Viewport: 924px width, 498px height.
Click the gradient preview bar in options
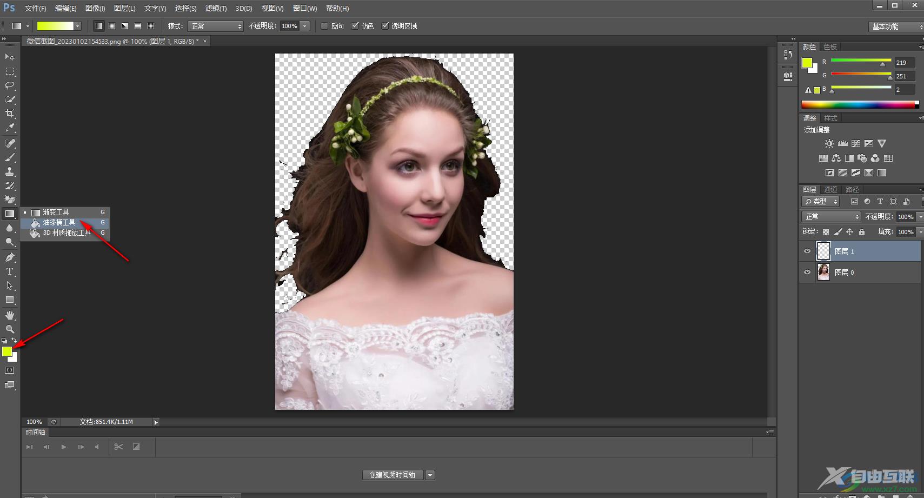55,26
